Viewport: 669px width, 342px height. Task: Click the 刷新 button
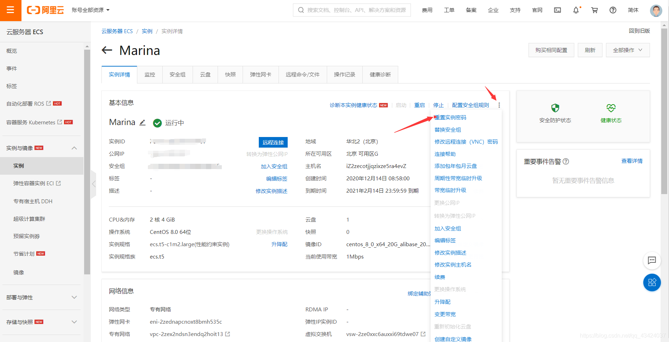coord(590,50)
